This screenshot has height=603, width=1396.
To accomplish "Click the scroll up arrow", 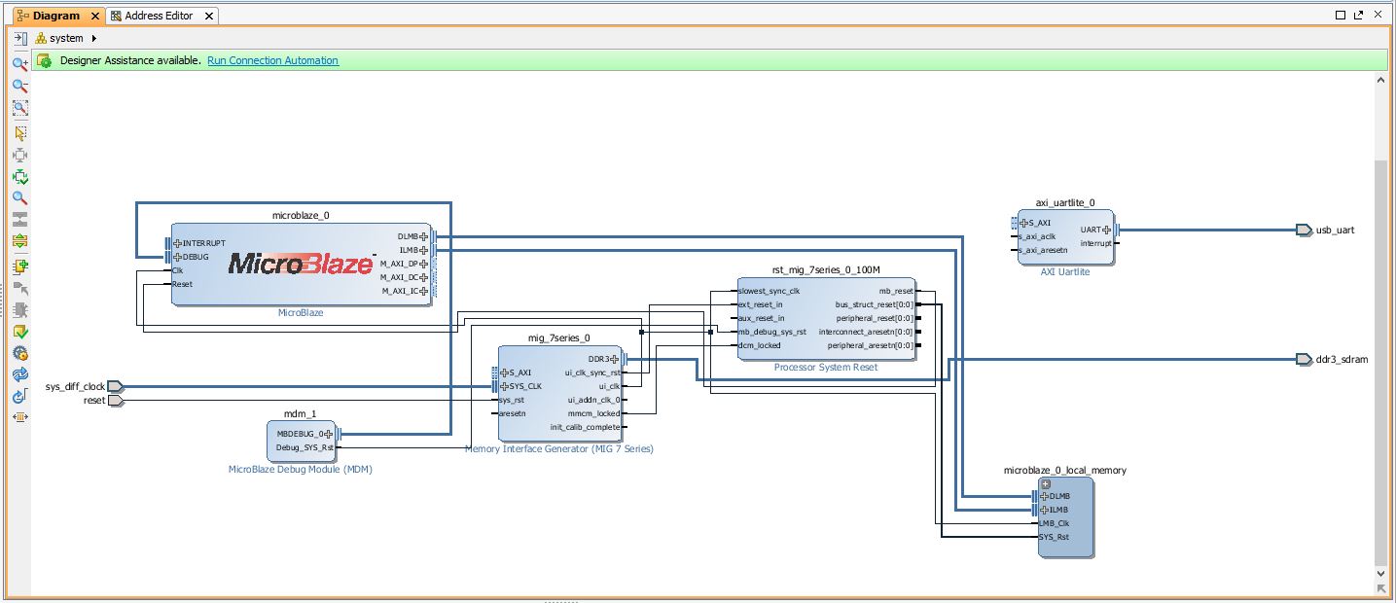I will [x=1380, y=81].
